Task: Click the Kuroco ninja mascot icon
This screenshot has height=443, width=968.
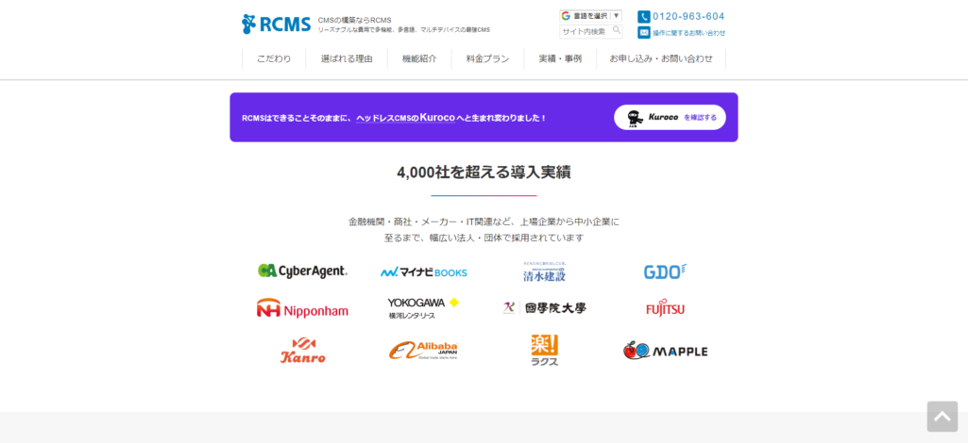Action: (635, 118)
